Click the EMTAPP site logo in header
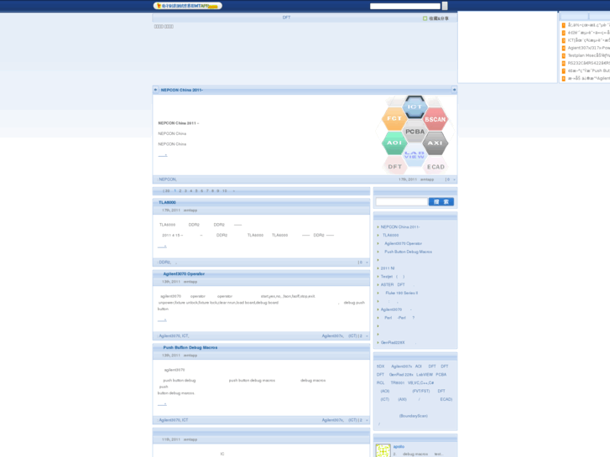Image resolution: width=610 pixels, height=457 pixels. tap(187, 6)
